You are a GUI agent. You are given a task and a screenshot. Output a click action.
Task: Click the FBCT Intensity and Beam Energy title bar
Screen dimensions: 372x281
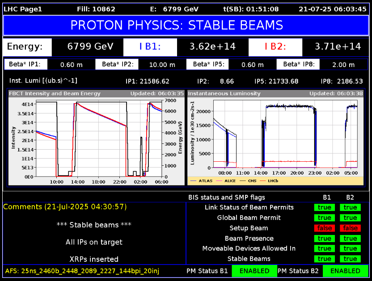[96, 93]
